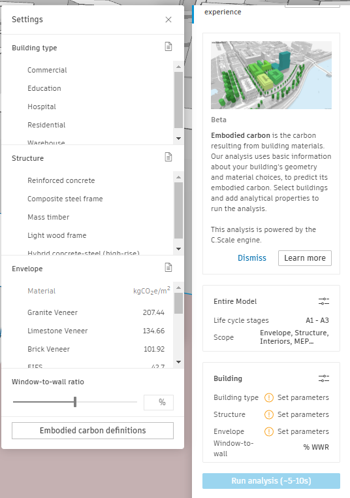The height and width of the screenshot is (498, 350).
Task: Click warning icon beside Structure parameters
Action: pos(269,414)
